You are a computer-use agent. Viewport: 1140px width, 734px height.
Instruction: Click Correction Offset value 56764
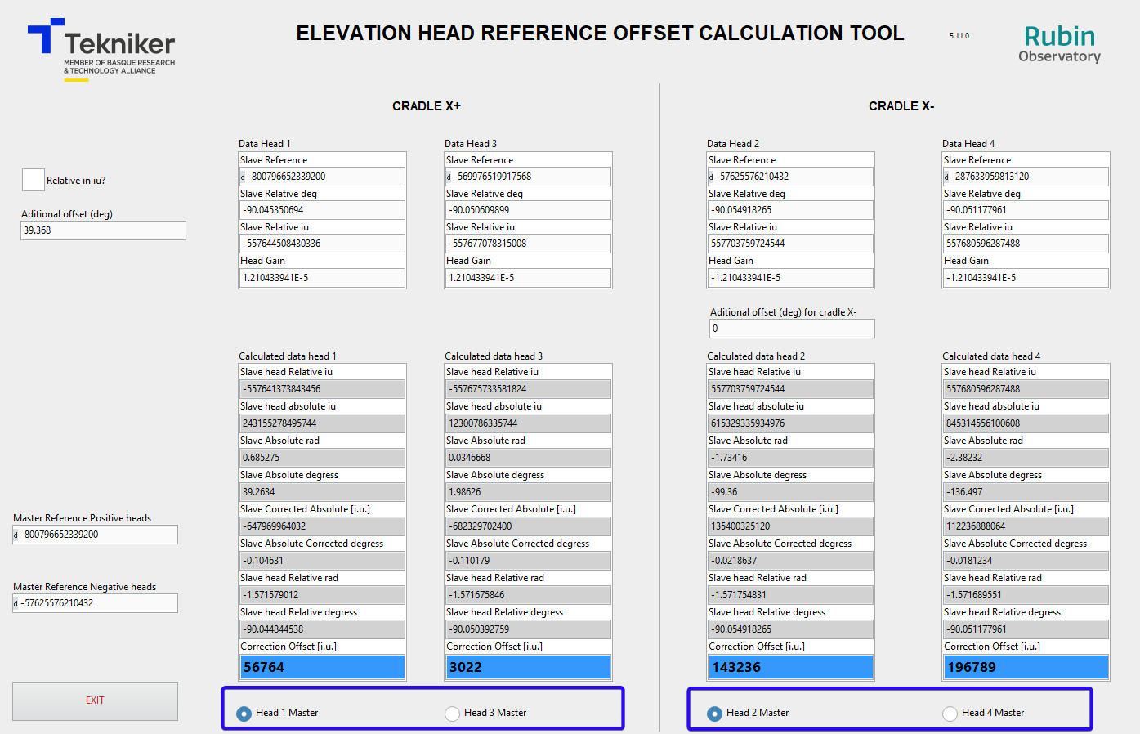[x=322, y=667]
